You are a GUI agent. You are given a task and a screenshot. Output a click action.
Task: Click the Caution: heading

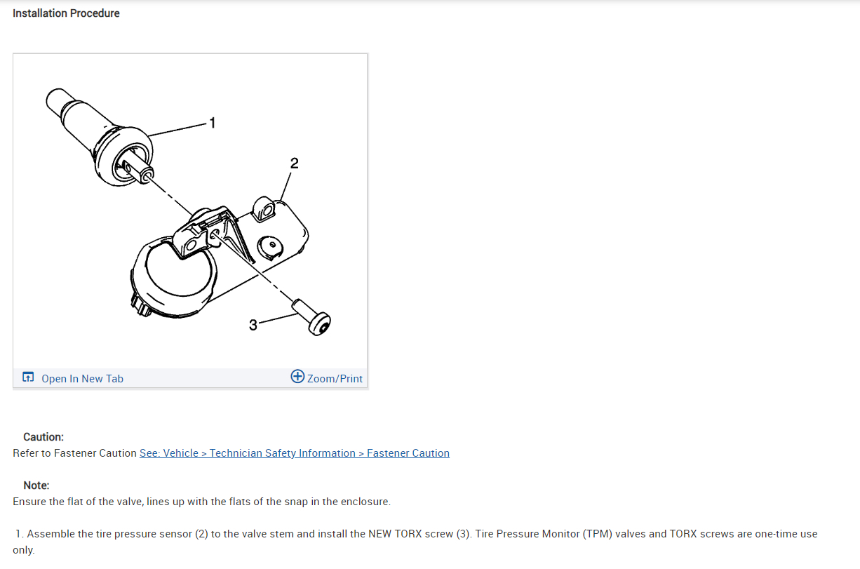[x=43, y=437]
